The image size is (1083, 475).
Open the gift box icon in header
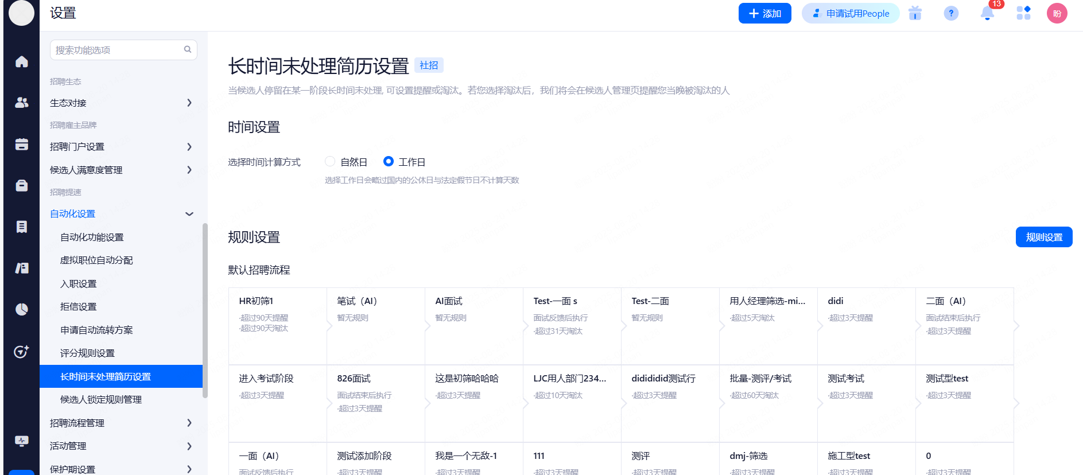(x=915, y=13)
